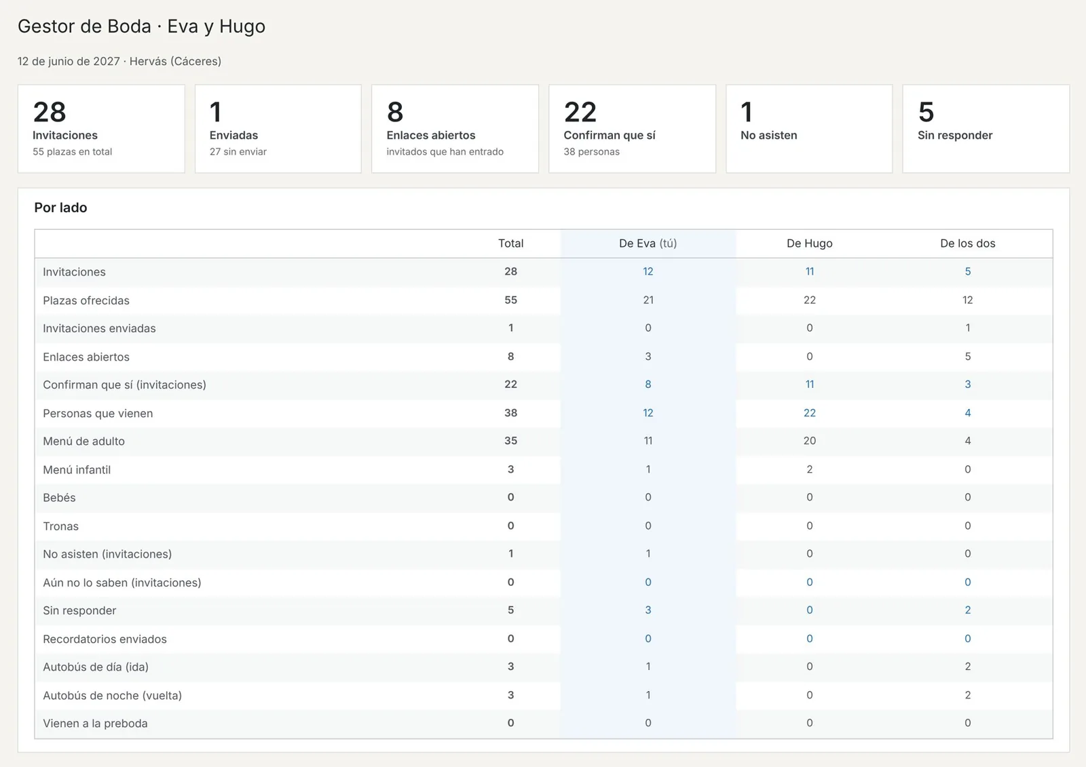The height and width of the screenshot is (767, 1086).
Task: Click the 'De Hugo' column header
Action: click(x=810, y=243)
